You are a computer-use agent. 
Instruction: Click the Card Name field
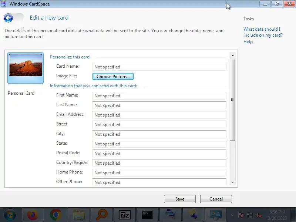point(159,67)
